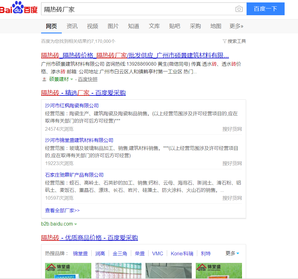Click the 搜索工具 filter icon
The height and width of the screenshot is (279, 298).
tap(224, 41)
